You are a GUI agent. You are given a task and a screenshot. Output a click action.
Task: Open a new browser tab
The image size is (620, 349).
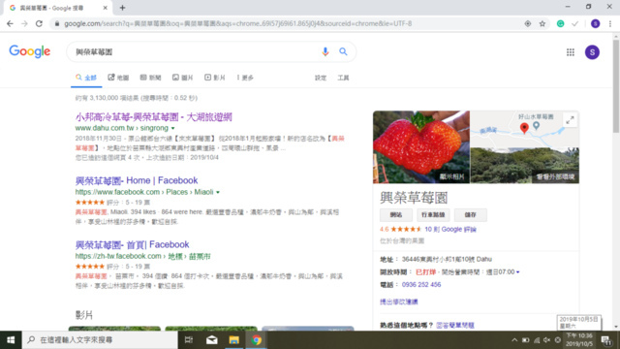123,8
